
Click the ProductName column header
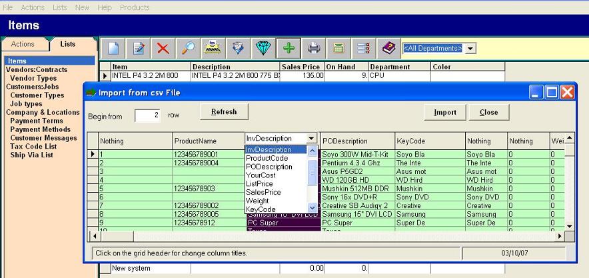[209, 141]
